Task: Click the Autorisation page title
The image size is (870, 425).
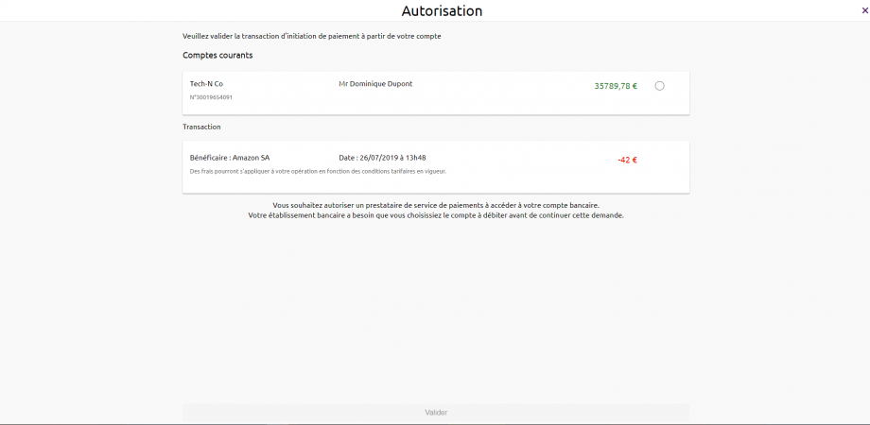Action: tap(442, 11)
